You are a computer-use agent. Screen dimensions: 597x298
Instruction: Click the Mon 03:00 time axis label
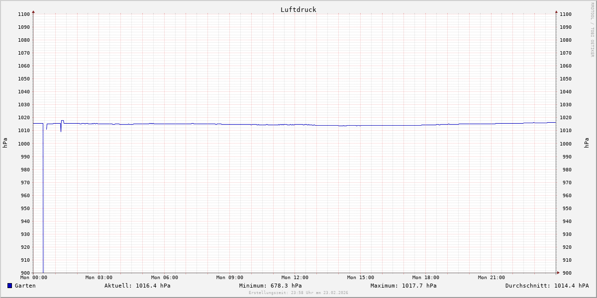coord(99,278)
